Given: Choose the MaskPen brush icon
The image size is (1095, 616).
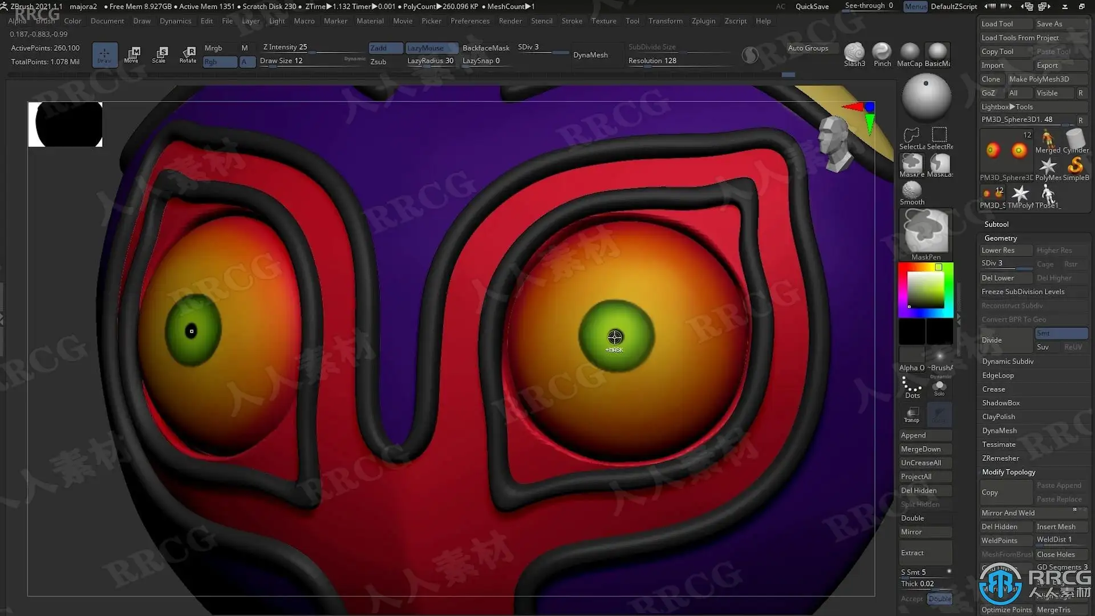Looking at the screenshot, I should point(911,165).
